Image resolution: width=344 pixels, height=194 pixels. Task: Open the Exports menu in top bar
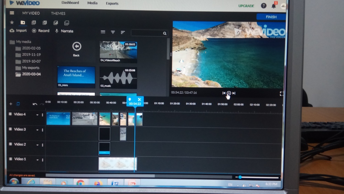point(112,4)
